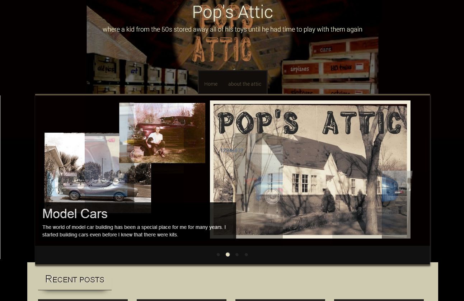
Task: Jump to the fourth slideshow dot
Action: click(x=246, y=255)
